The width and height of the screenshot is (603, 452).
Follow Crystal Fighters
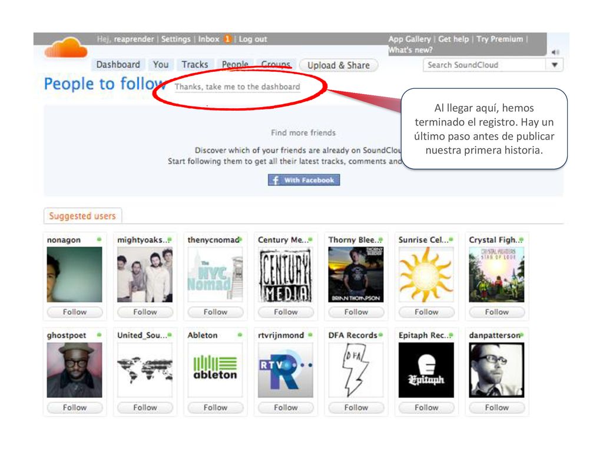pos(497,312)
